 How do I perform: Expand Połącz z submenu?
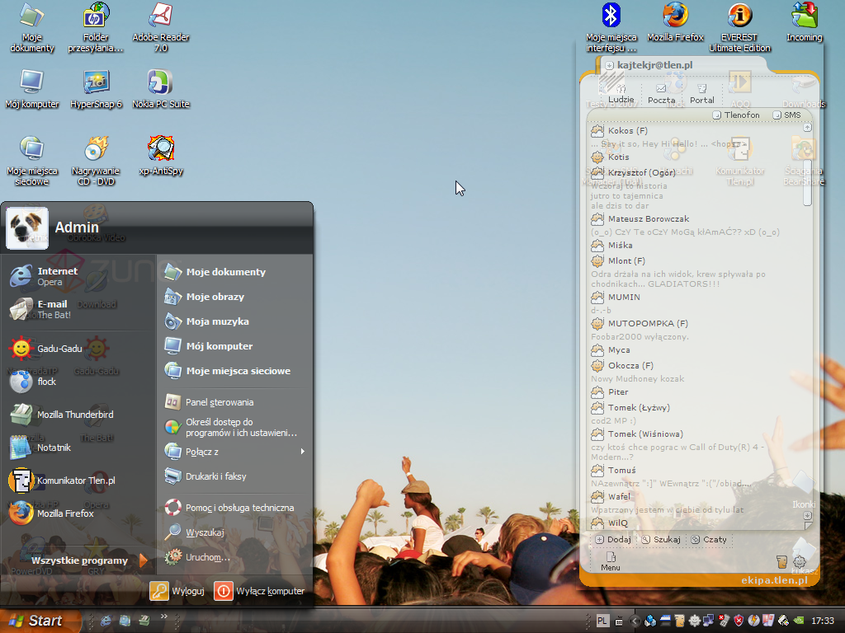(235, 452)
